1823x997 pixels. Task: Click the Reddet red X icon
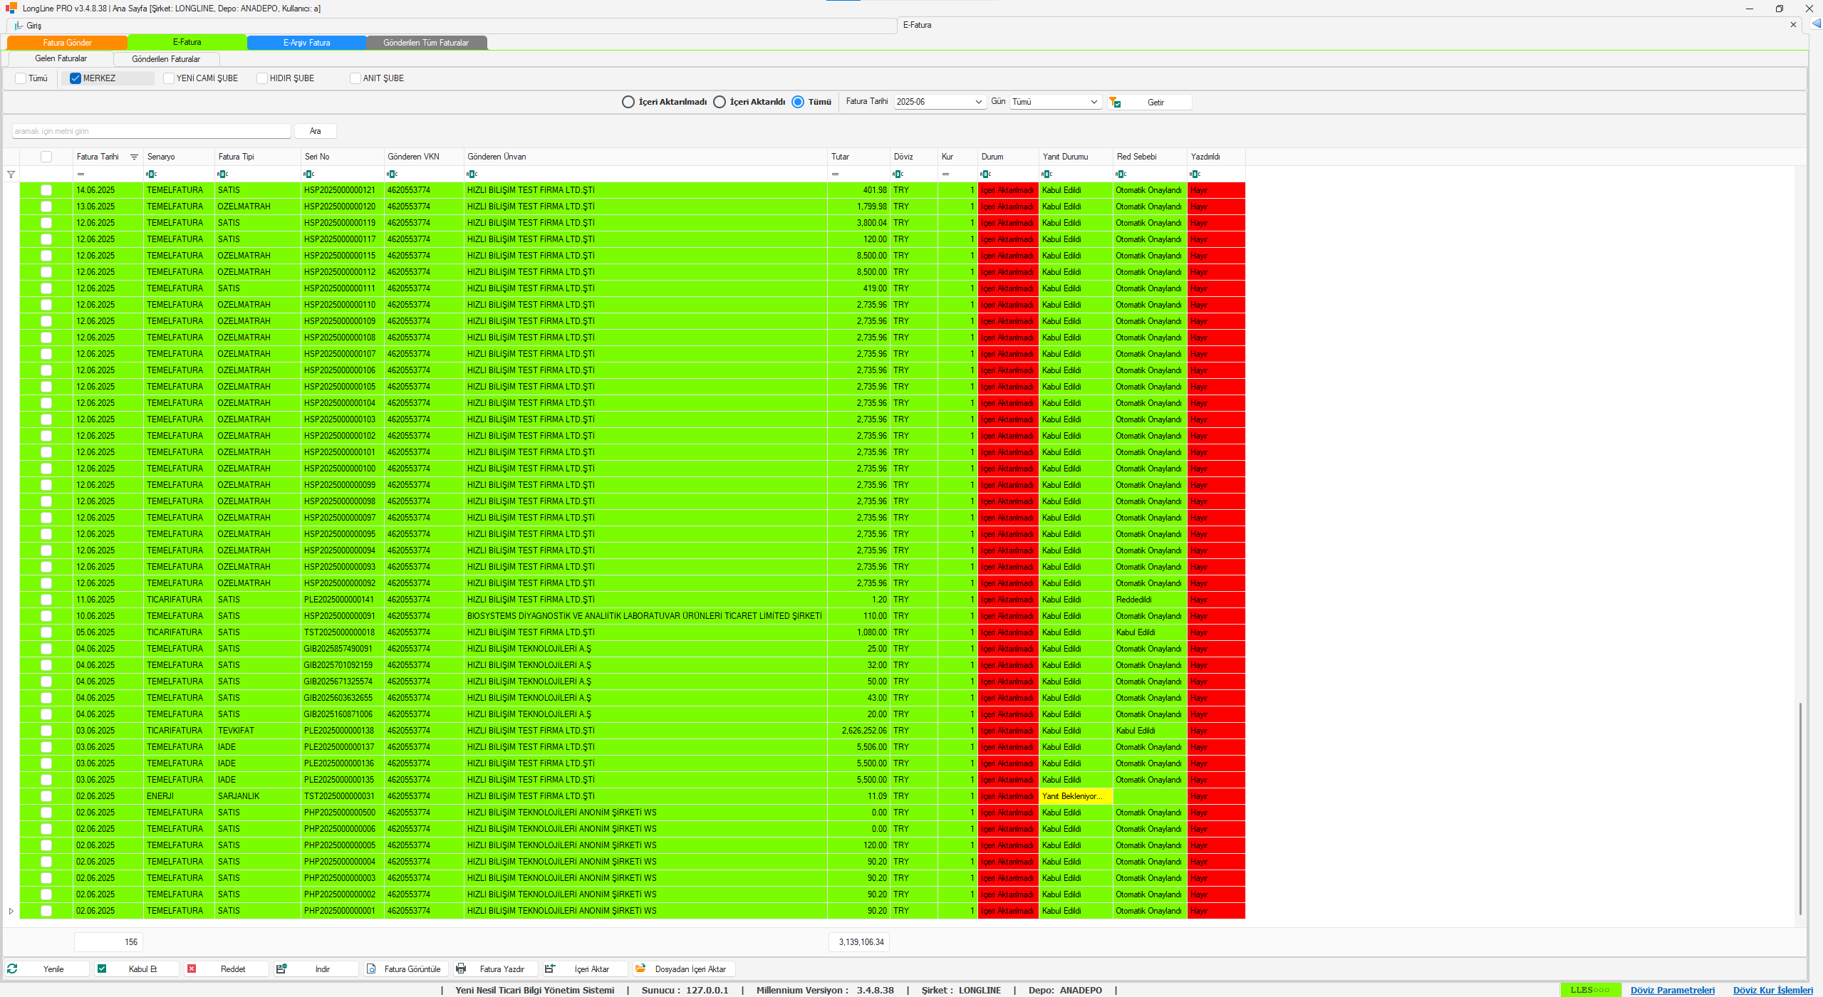coord(192,969)
